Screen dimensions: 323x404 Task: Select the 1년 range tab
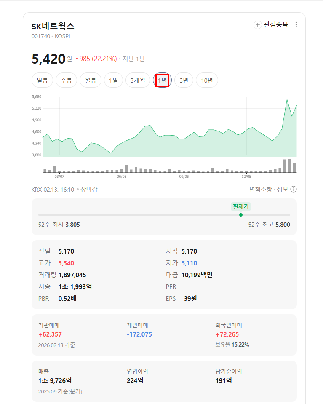tap(162, 80)
